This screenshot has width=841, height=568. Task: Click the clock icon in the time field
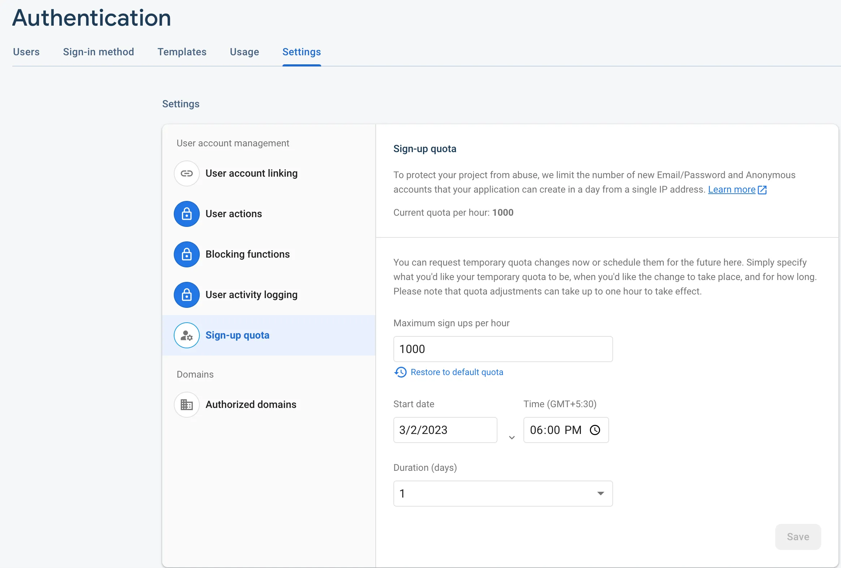click(595, 430)
